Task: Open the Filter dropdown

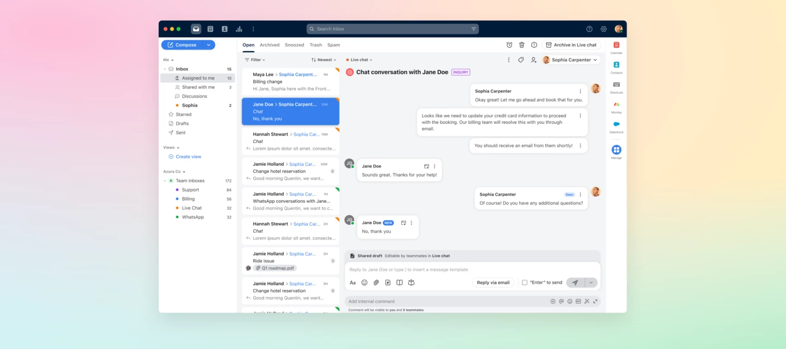Action: pyautogui.click(x=254, y=60)
